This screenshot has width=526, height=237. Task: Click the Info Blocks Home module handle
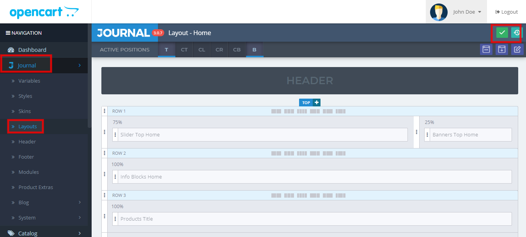click(x=115, y=177)
